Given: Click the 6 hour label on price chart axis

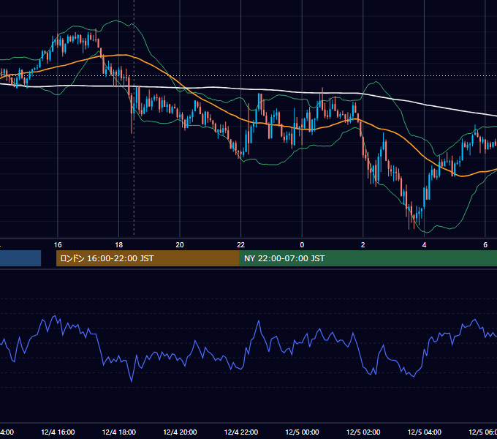Looking at the screenshot, I should click(485, 245).
